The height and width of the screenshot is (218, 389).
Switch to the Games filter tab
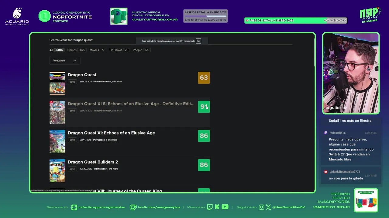[77, 50]
